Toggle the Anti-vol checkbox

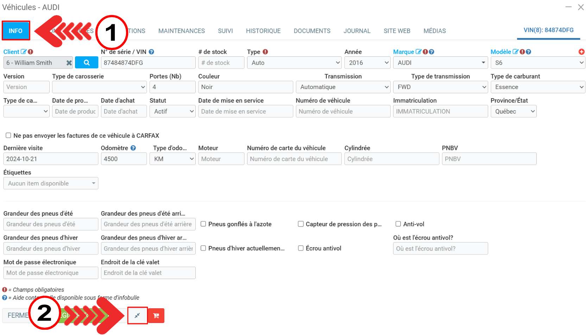[x=398, y=224]
